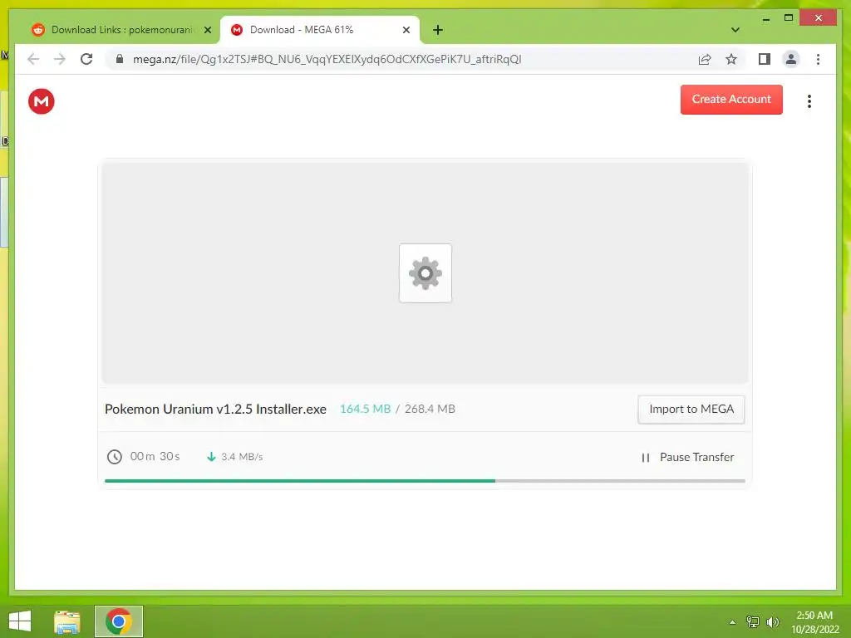Minimize the Chrome window

click(765, 18)
